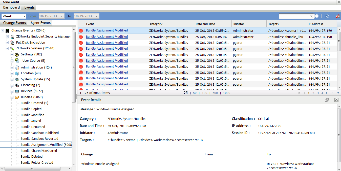341x171 pixels.
Task: Expand the Full Disk Encryption node
Action: (x=7, y=43)
